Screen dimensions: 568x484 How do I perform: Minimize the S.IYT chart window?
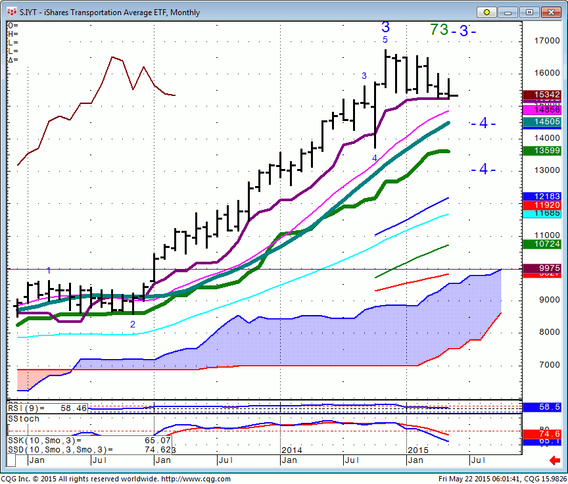[x=508, y=12]
